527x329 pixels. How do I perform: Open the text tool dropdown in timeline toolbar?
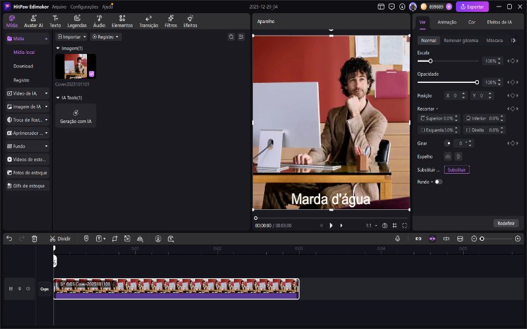point(101,239)
